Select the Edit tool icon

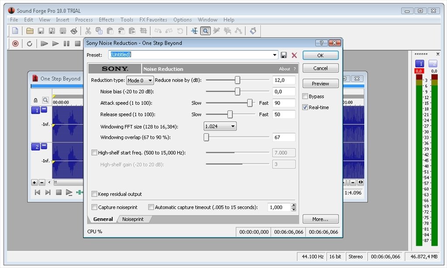194,31
